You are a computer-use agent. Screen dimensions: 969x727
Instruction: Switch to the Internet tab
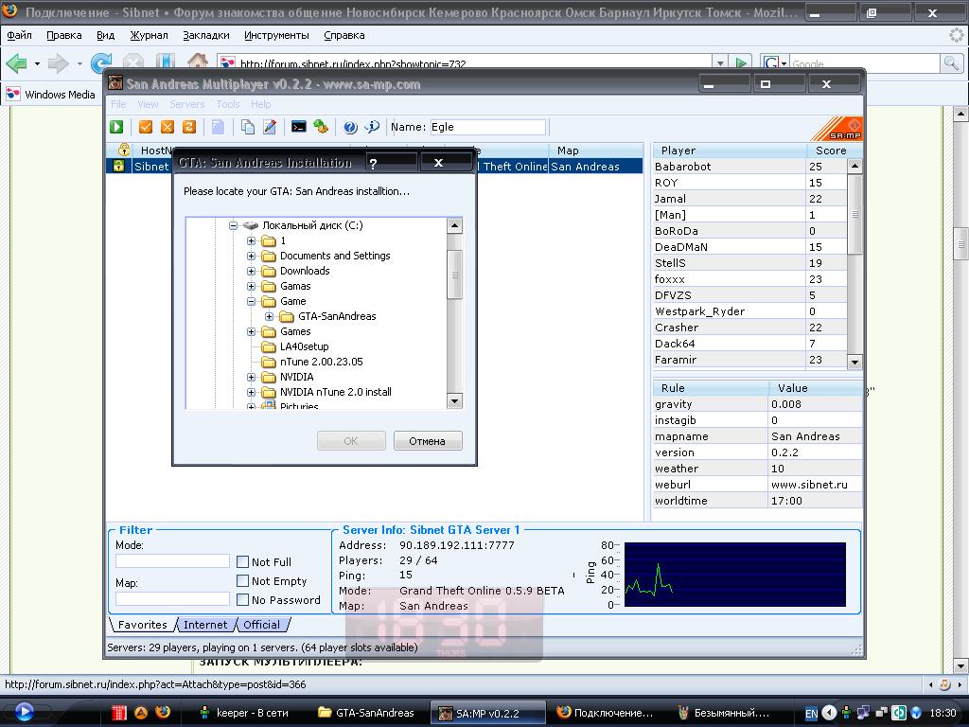(205, 625)
